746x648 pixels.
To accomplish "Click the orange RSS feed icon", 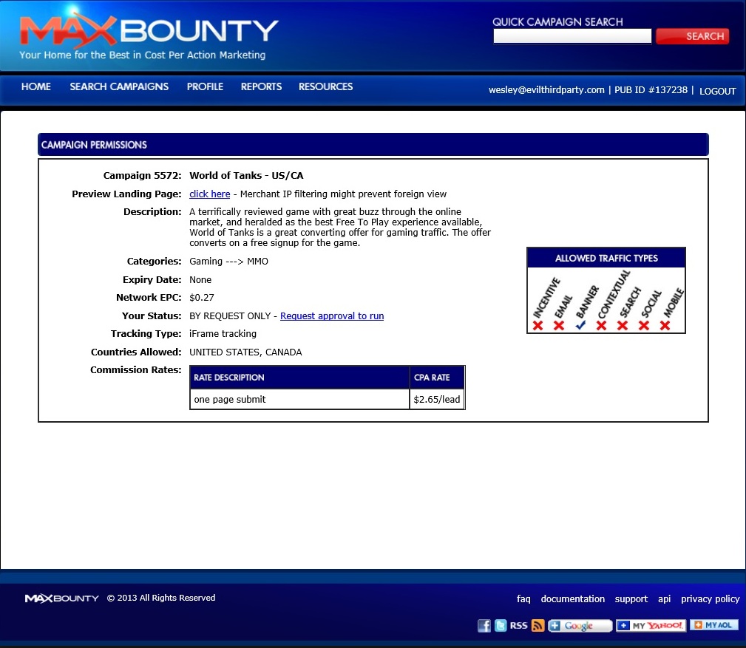I will point(538,625).
